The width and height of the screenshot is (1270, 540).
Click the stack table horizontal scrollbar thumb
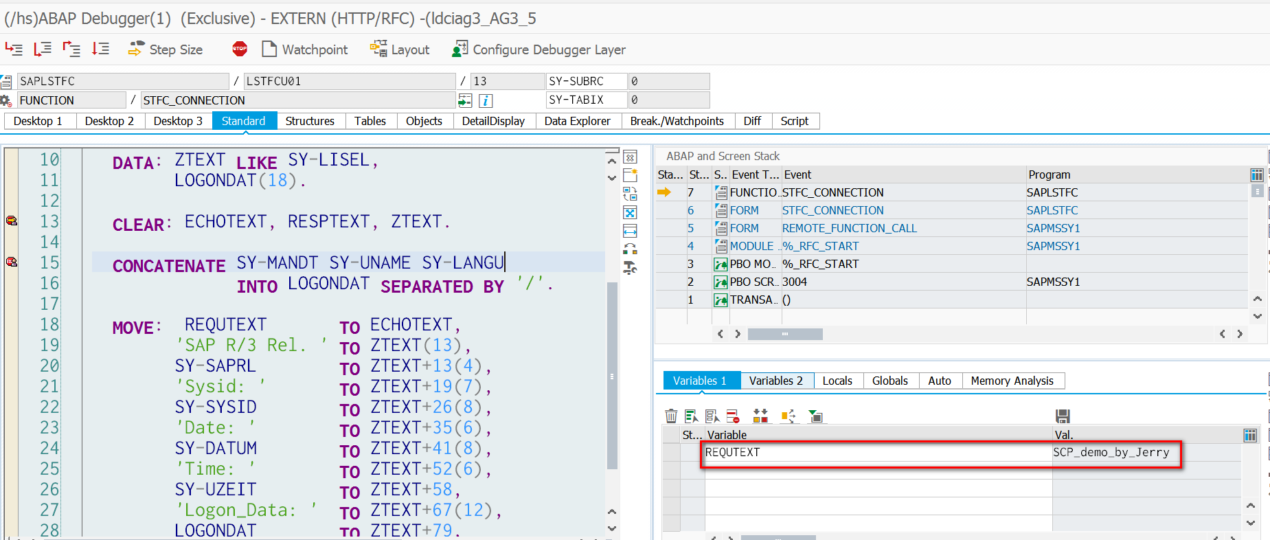click(785, 334)
